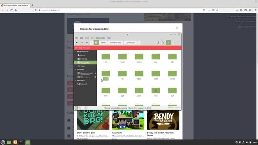Eject the Filesystem root device
This screenshot has width=258, height=145.
pyautogui.click(x=95, y=73)
